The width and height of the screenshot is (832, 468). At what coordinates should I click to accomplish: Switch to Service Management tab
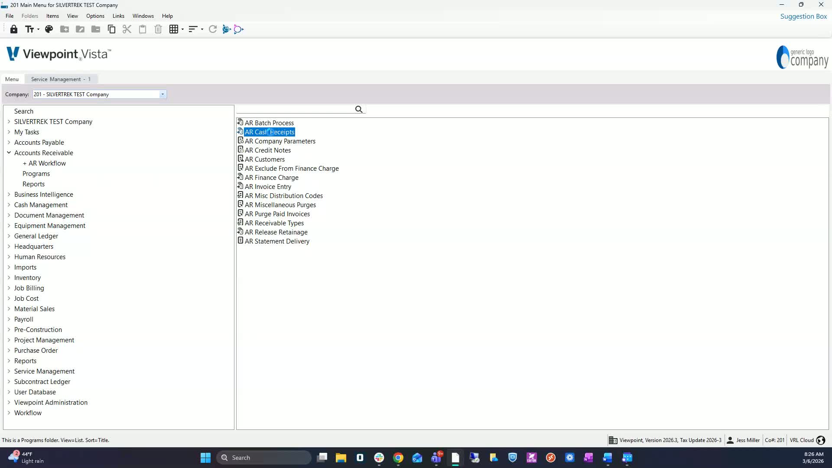coord(61,79)
